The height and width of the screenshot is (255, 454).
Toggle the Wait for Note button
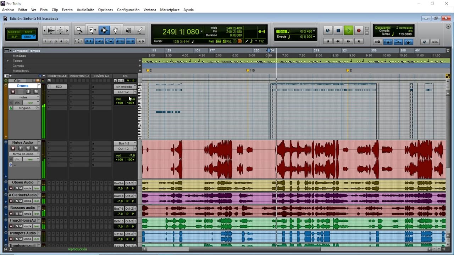click(378, 42)
